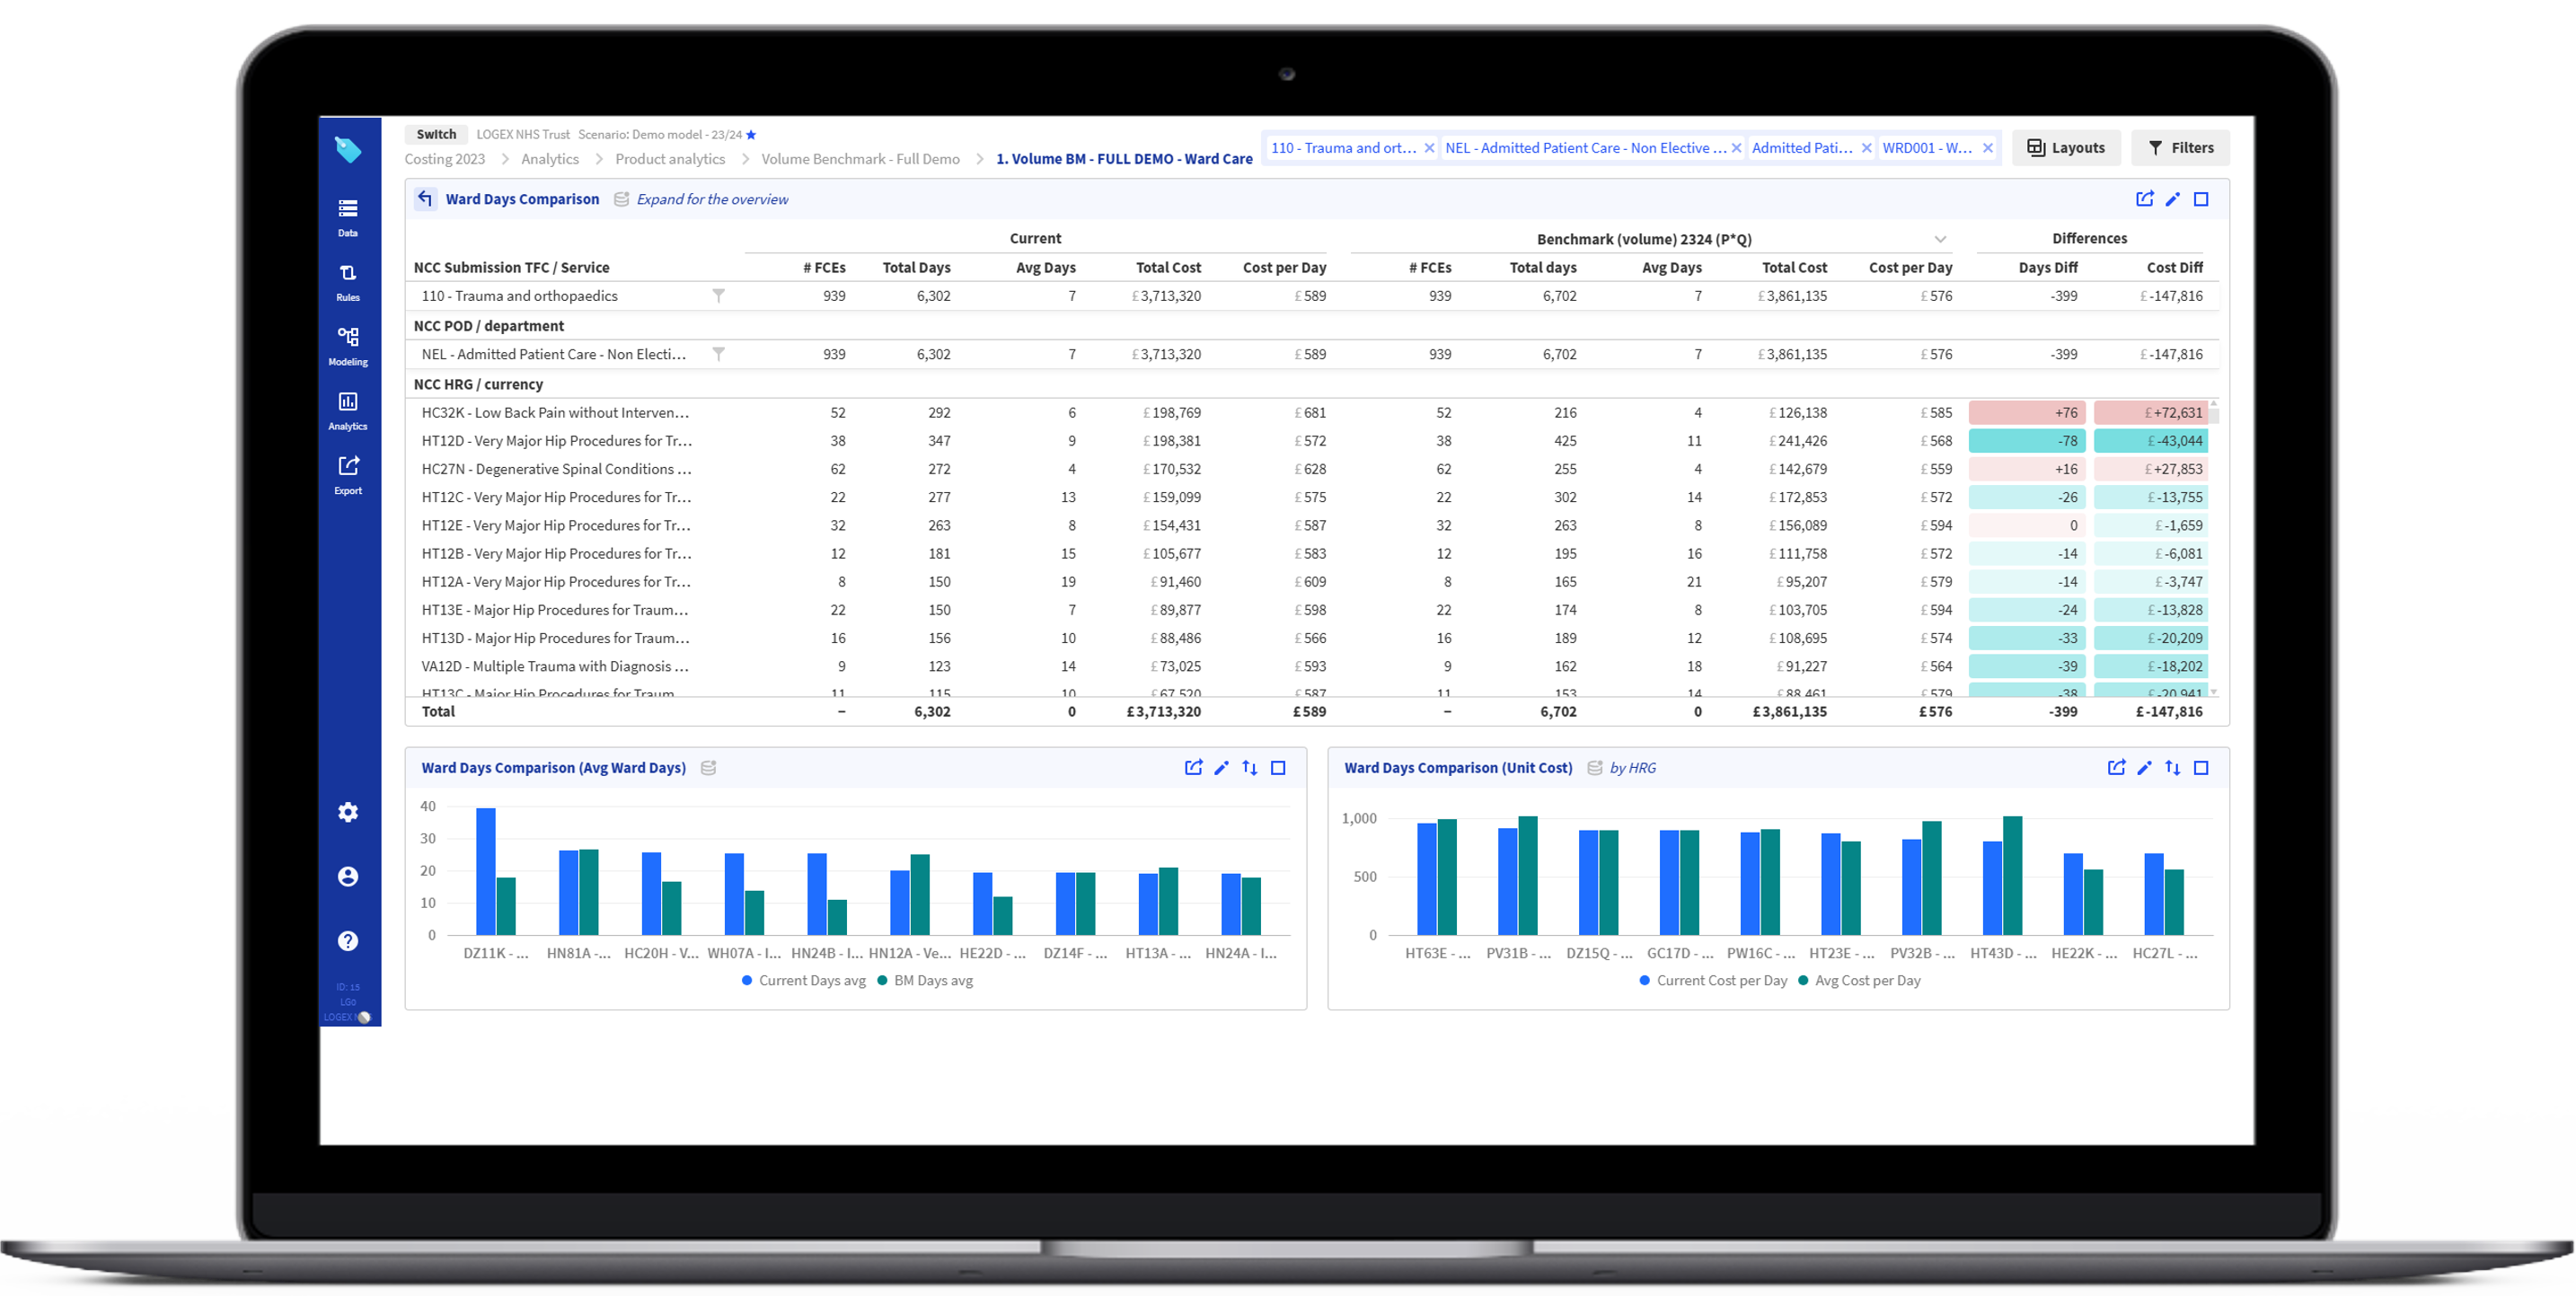The height and width of the screenshot is (1296, 2576).
Task: Go to Product analytics breadcrumb
Action: coord(669,159)
